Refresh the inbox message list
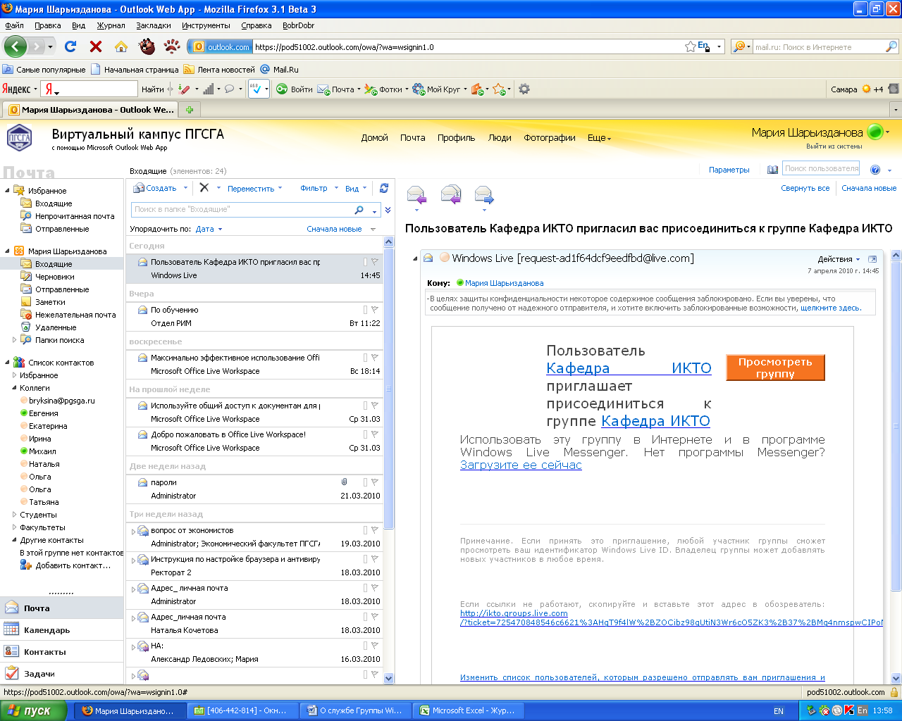 click(x=384, y=188)
